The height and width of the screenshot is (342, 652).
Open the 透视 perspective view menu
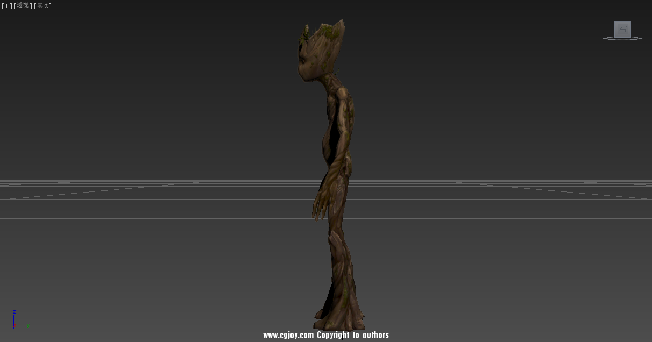tap(23, 5)
